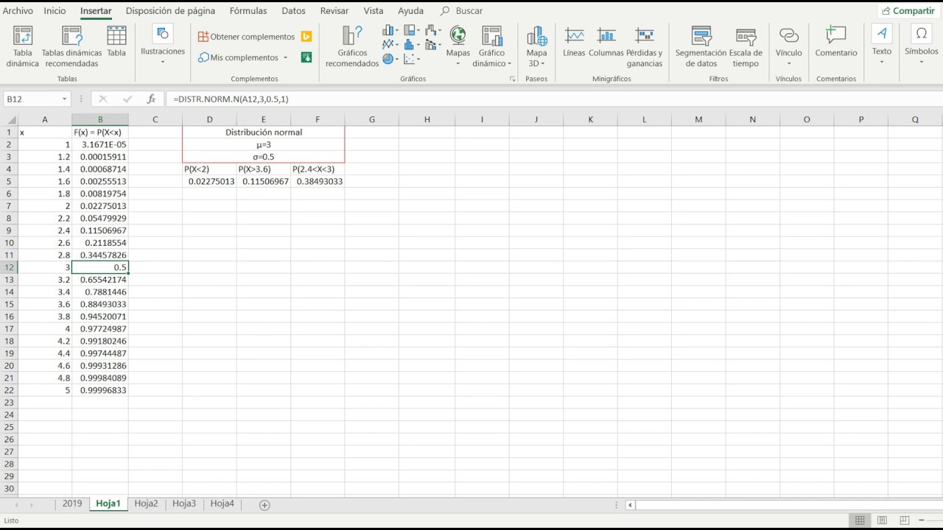This screenshot has width=943, height=530.
Task: Select column D header
Action: [x=209, y=120]
